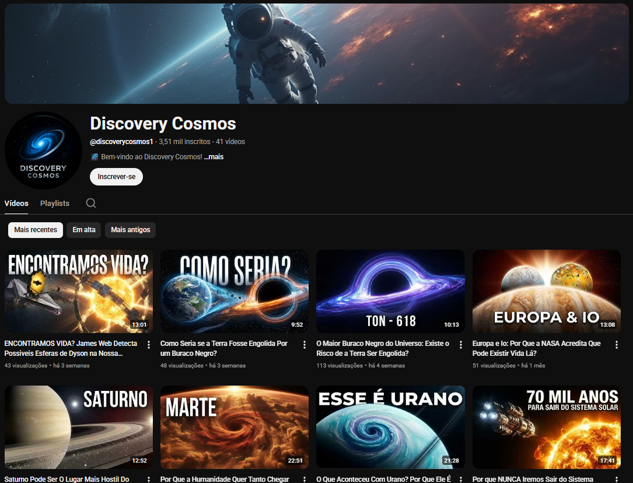633x483 pixels.
Task: Click '43 visualizações' under ENCONTRAMOS VIDA
Action: [26, 366]
